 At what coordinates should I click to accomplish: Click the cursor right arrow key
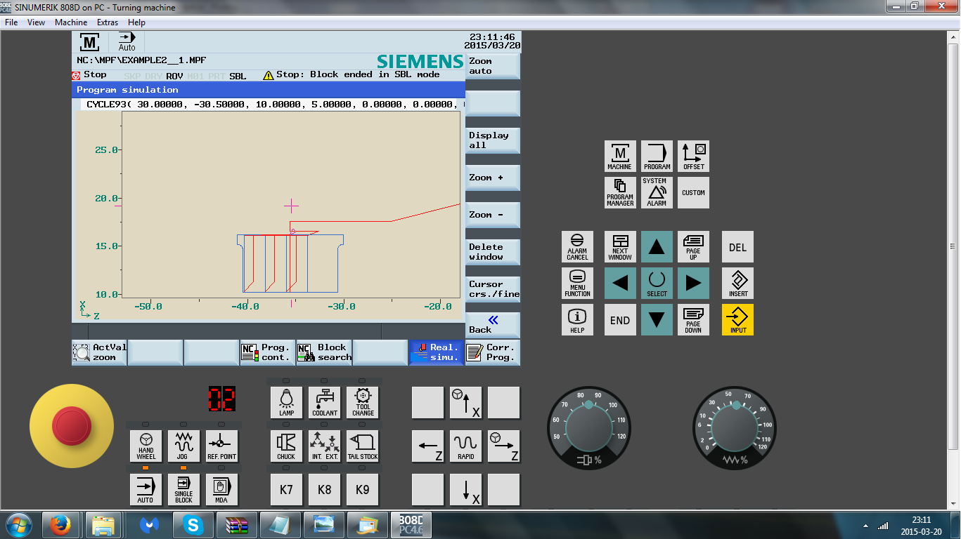[693, 284]
